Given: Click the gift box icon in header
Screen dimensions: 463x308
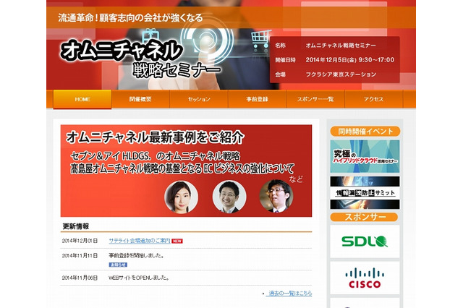Looking at the screenshot, I should click(150, 36).
